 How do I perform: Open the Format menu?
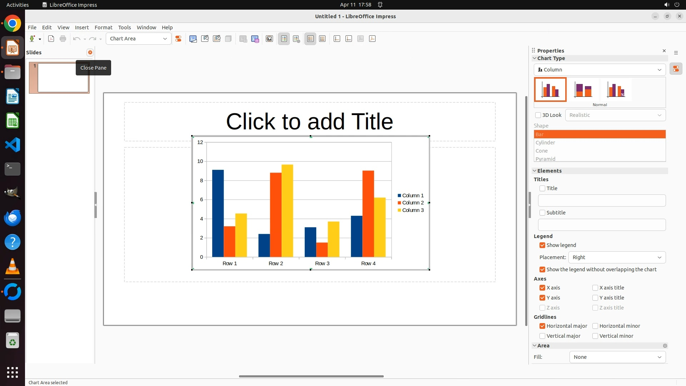(103, 28)
